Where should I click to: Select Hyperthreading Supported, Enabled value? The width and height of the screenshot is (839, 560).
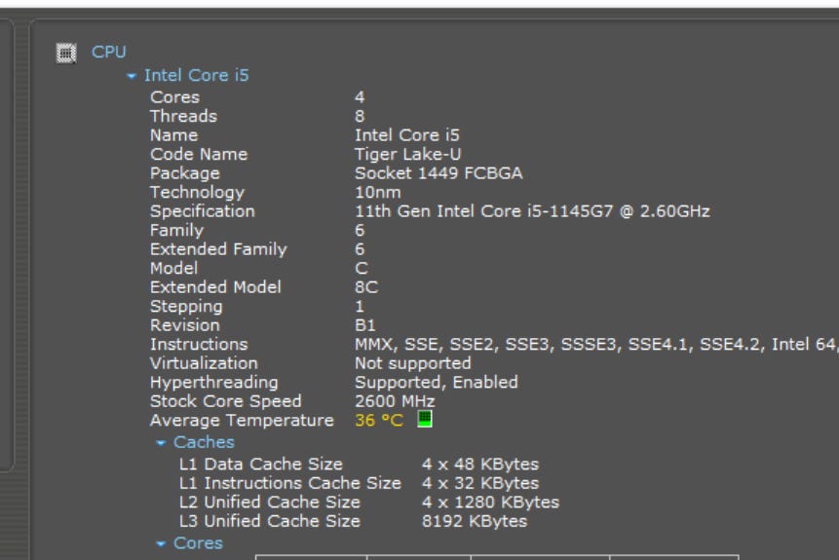click(x=437, y=383)
